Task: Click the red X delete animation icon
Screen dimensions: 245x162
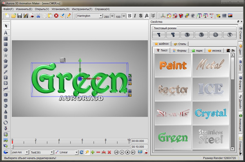Action: tap(109, 152)
